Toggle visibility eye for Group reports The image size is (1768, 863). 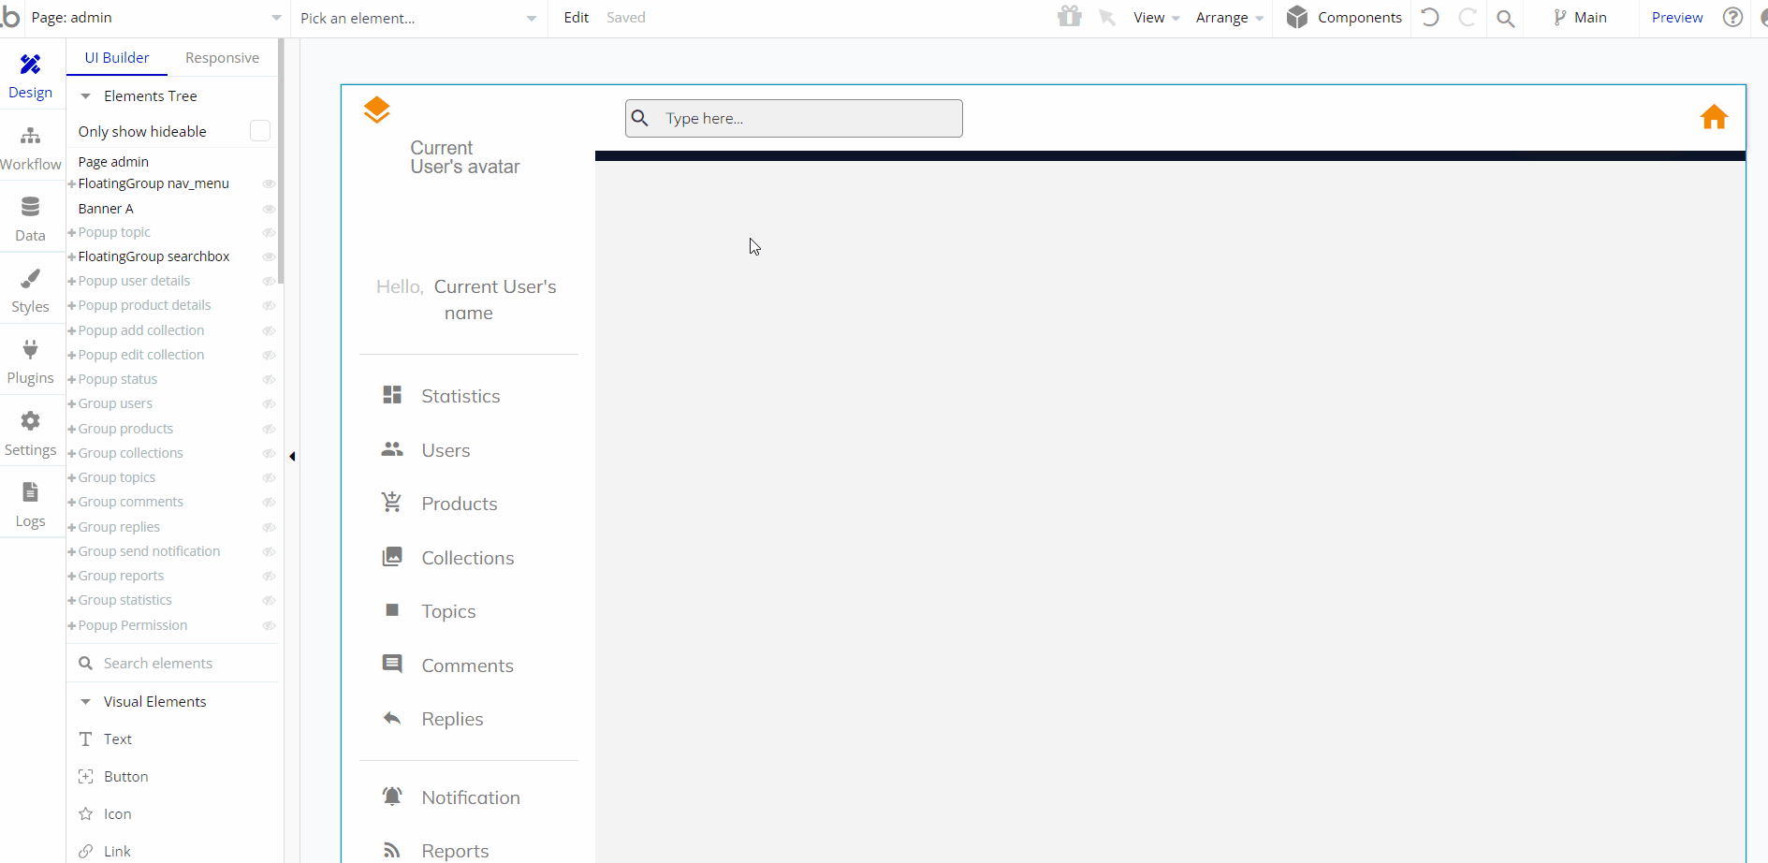pyautogui.click(x=269, y=576)
